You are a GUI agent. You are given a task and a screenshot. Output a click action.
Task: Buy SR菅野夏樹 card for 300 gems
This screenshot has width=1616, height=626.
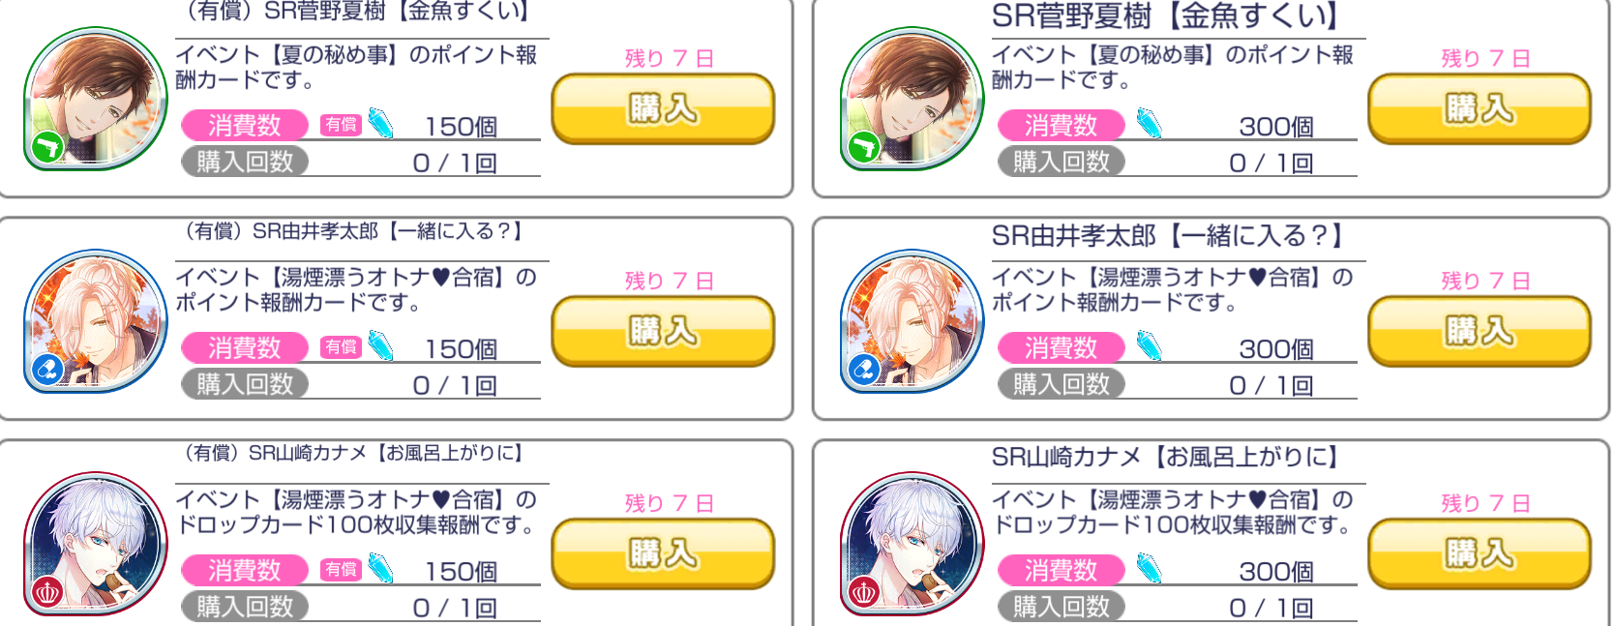pos(1480,108)
